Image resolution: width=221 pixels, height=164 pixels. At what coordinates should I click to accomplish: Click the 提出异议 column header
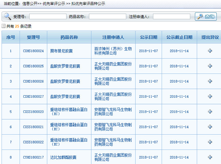click(210, 37)
